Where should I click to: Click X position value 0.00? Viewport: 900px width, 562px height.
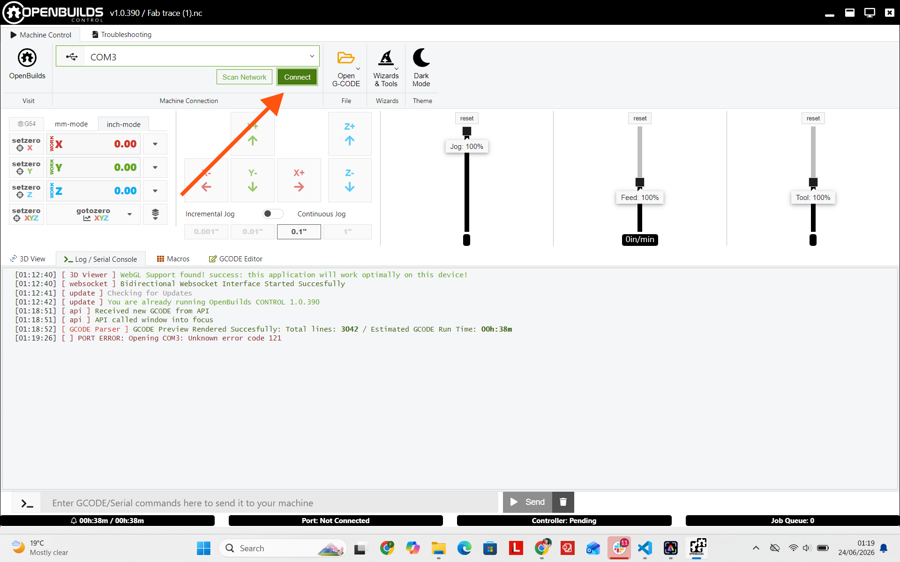125,144
